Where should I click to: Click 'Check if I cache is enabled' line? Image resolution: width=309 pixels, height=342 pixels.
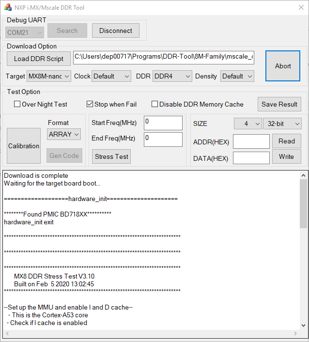click(47, 323)
